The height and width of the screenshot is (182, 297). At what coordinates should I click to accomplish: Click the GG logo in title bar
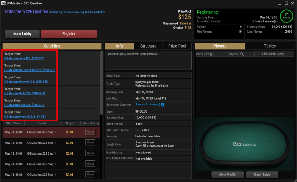[3, 3]
